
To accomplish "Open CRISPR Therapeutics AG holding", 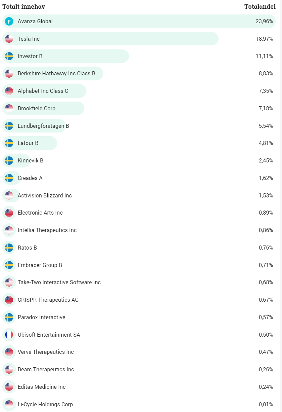I will pyautogui.click(x=48, y=300).
